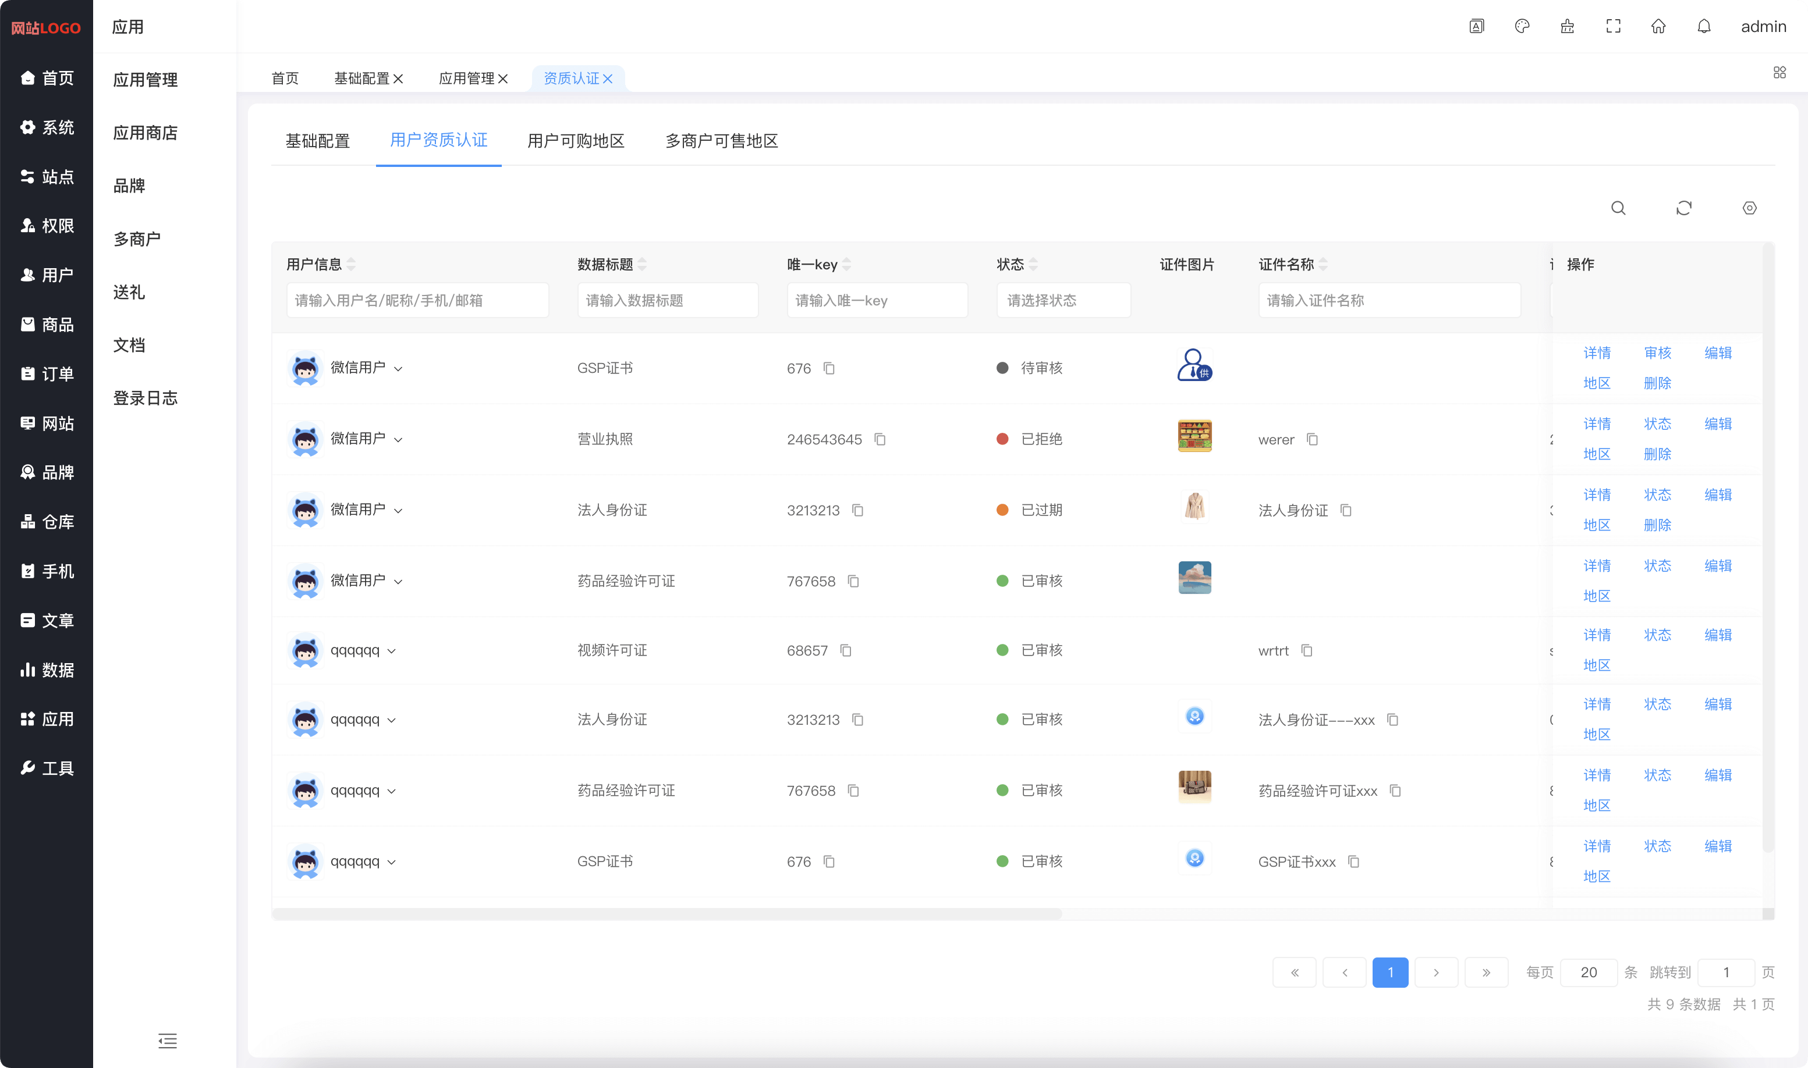This screenshot has width=1808, height=1068.
Task: Open the notification bell
Action: pos(1704,27)
